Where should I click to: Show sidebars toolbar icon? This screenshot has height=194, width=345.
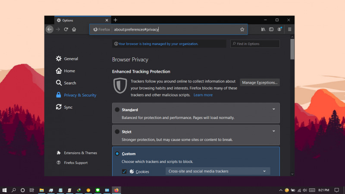[271, 29]
